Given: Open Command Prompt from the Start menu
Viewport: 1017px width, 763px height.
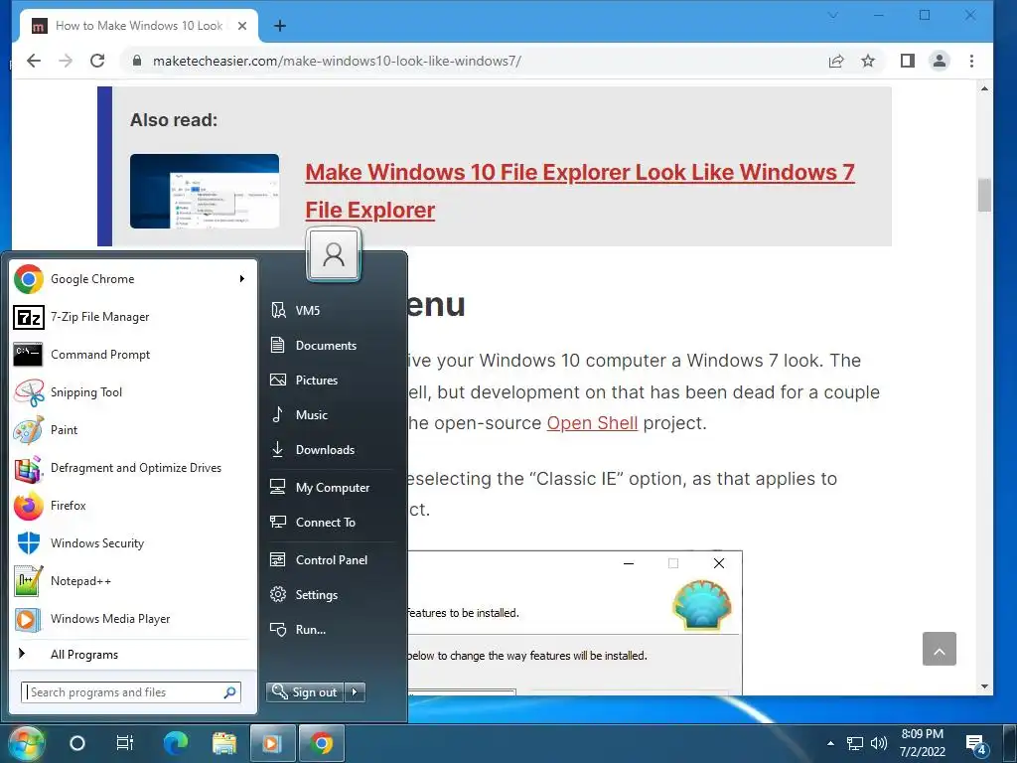Looking at the screenshot, I should (133, 355).
